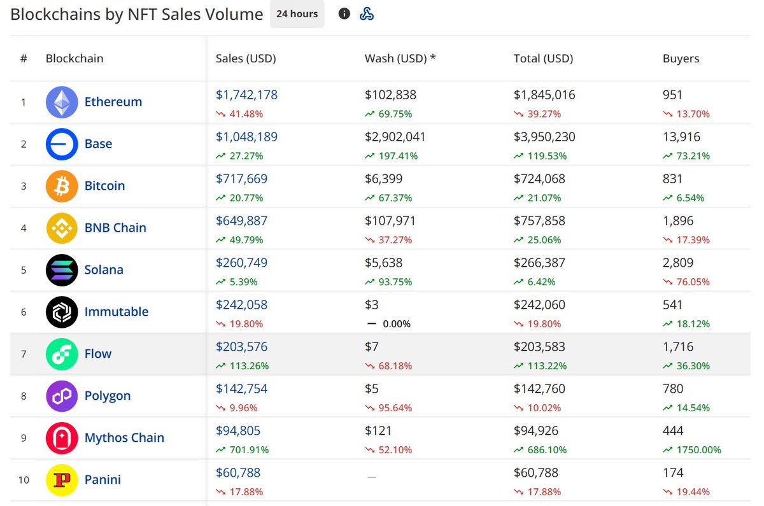764x506 pixels.
Task: Click the Polygon logo icon
Action: tap(62, 396)
